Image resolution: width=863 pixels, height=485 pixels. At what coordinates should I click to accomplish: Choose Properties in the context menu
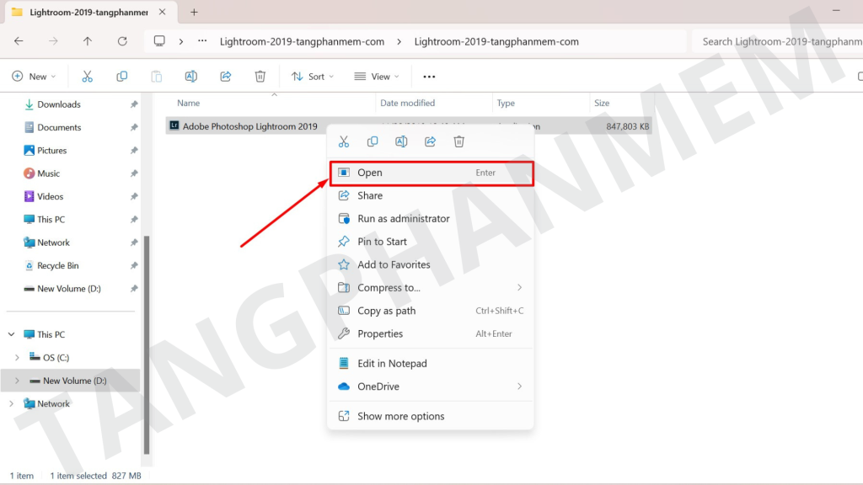click(x=380, y=334)
